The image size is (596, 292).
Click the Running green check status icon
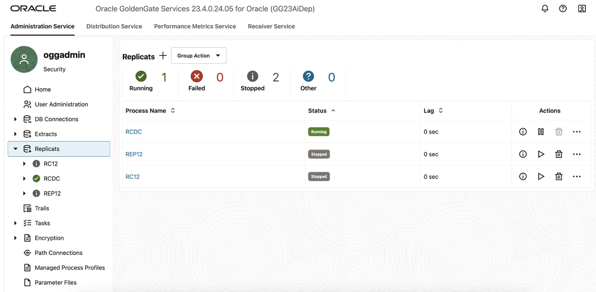coord(141,76)
